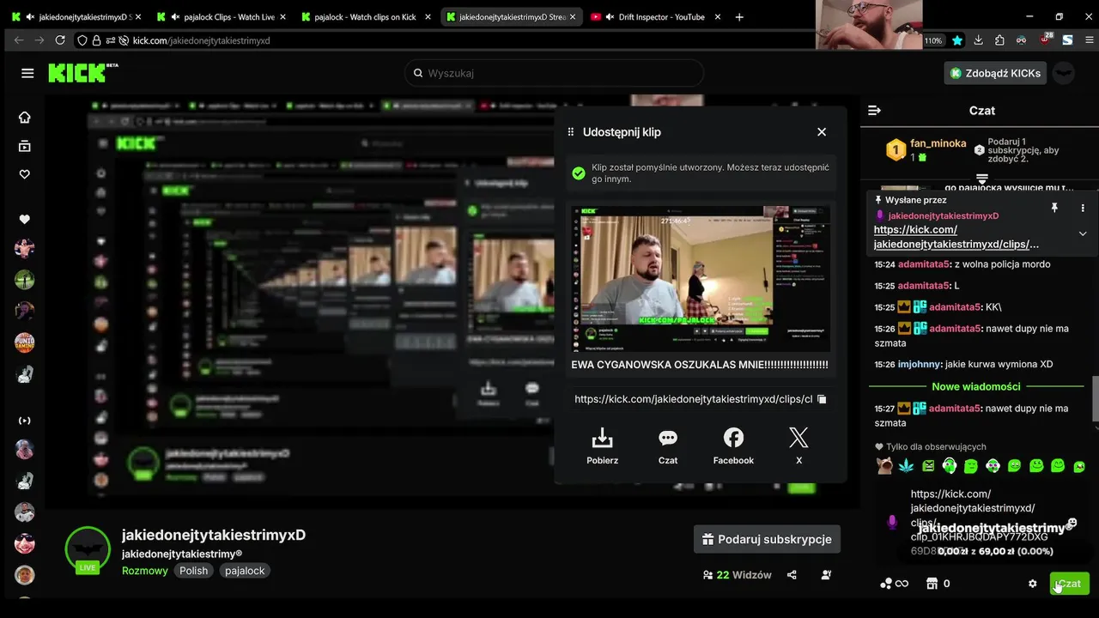The width and height of the screenshot is (1099, 618).
Task: Reload the page
Action: (60, 40)
